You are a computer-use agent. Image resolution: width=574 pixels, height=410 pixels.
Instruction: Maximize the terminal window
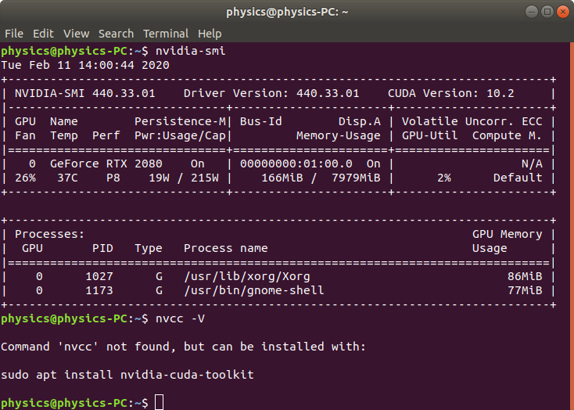547,12
